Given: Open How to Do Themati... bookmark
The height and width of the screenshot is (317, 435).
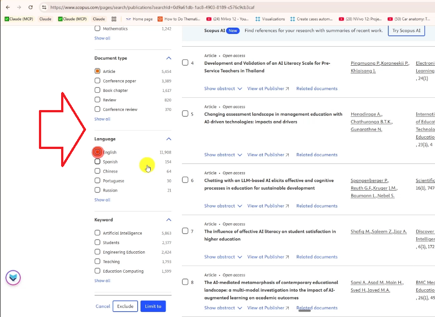Looking at the screenshot, I should pos(179,19).
